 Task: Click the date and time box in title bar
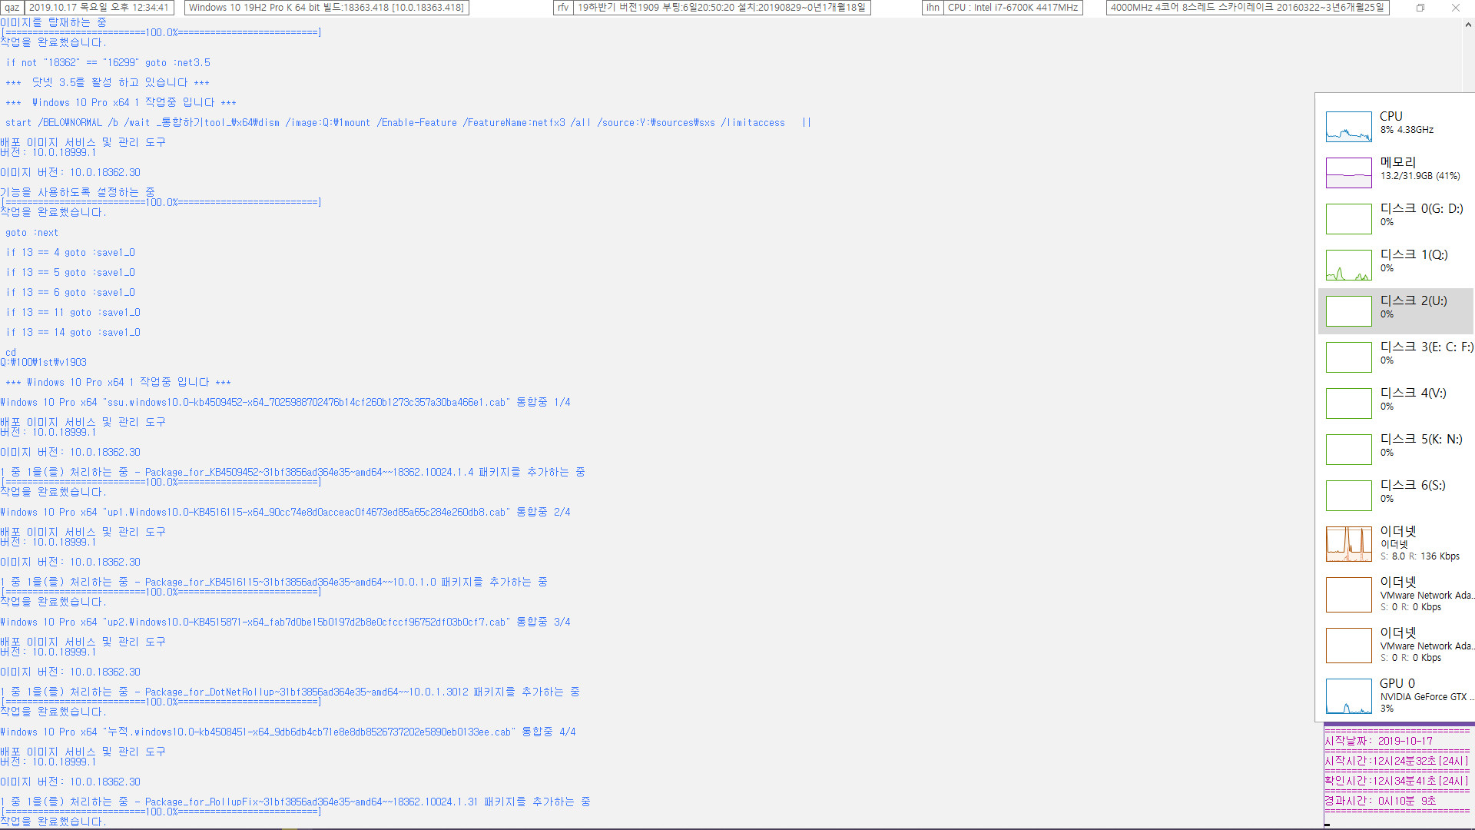99,8
